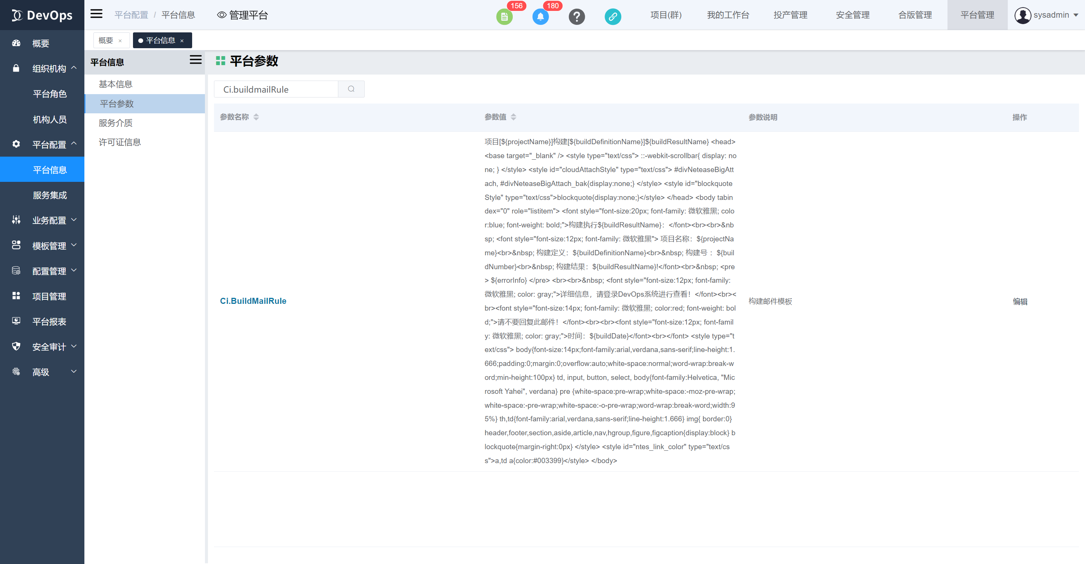Close the 平台信息 tab
The width and height of the screenshot is (1085, 564).
(x=182, y=41)
